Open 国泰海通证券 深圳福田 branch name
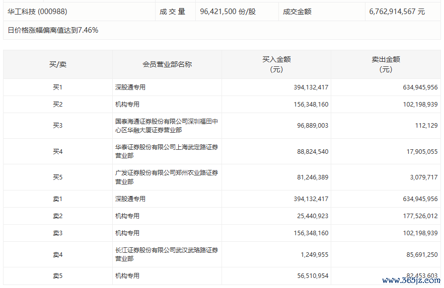Viewport: 444px width, 288px height. 166,126
